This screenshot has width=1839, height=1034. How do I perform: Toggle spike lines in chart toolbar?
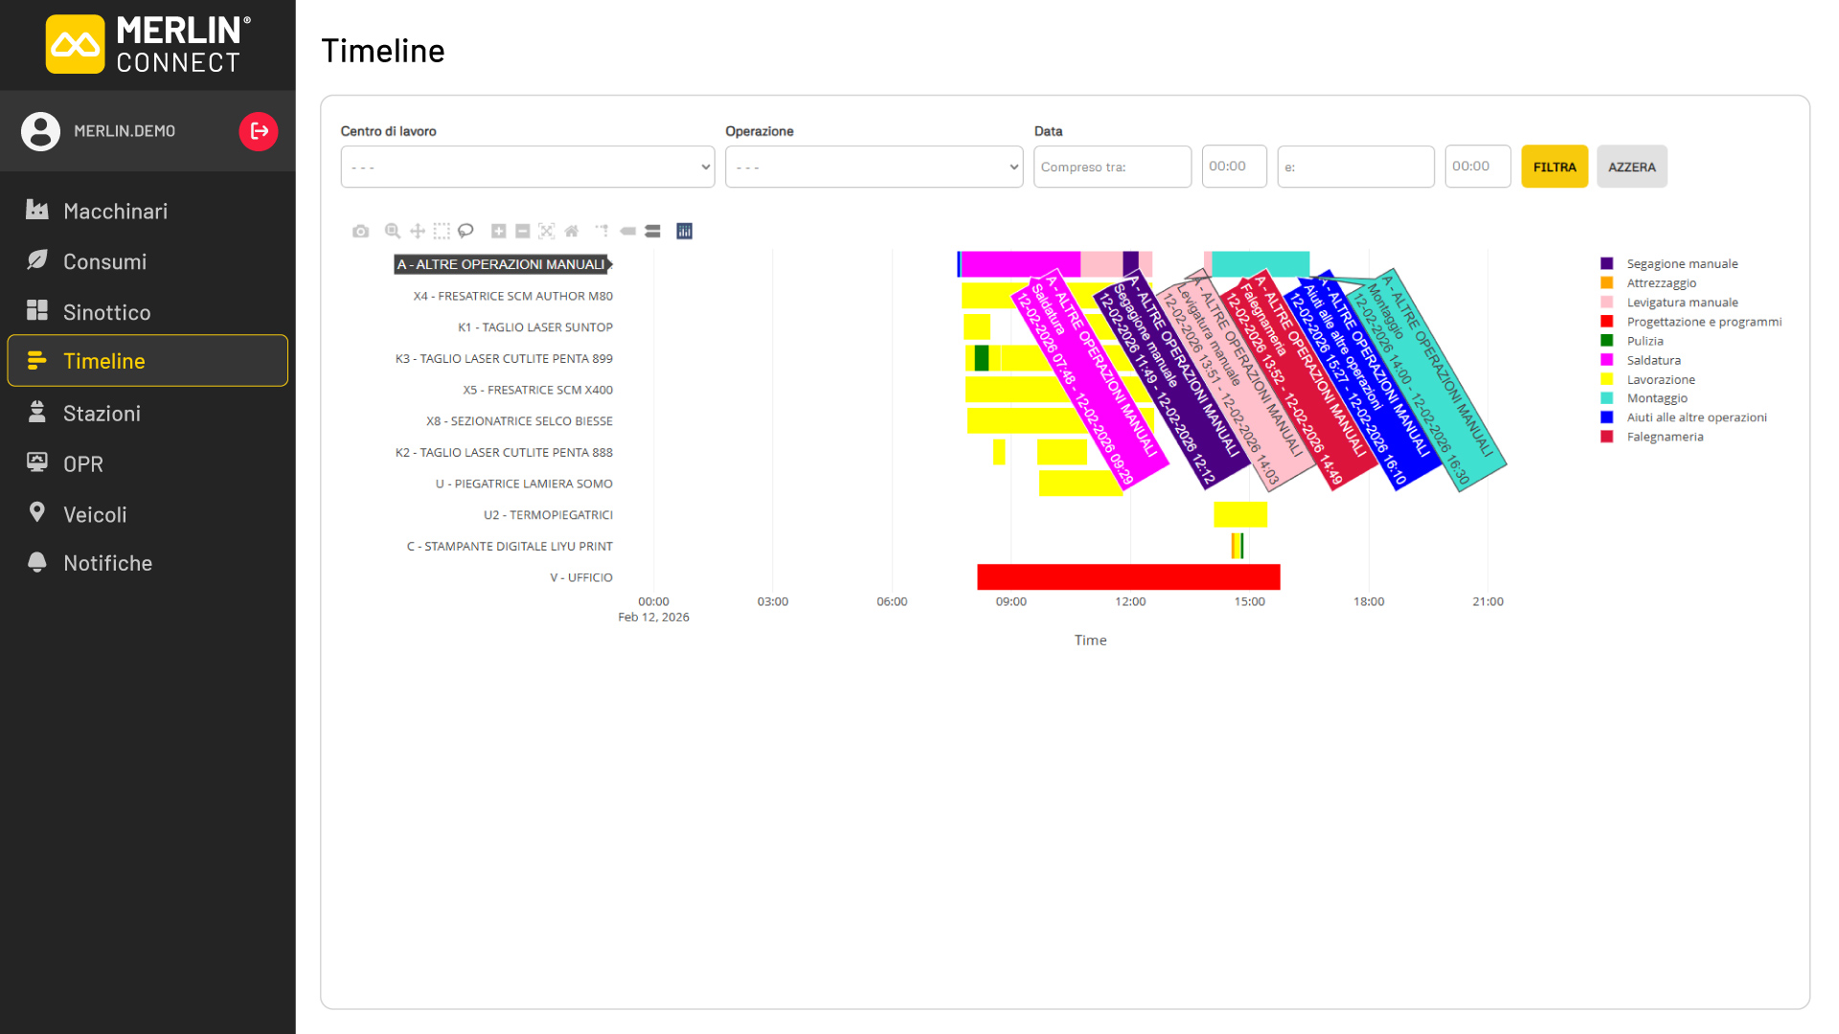coord(602,231)
